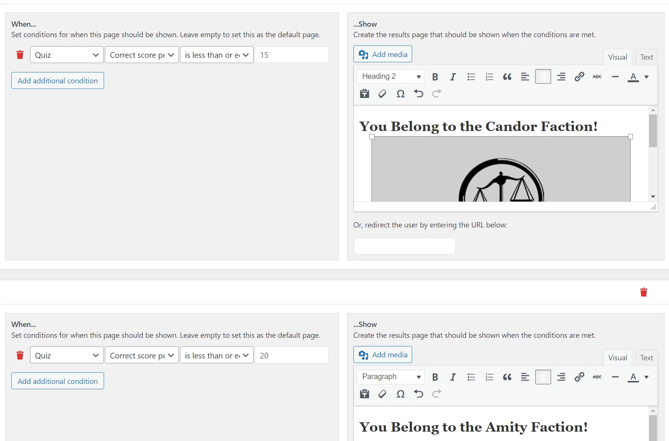Open the Paragraph format dropdown
The image size is (669, 441).
coord(391,377)
